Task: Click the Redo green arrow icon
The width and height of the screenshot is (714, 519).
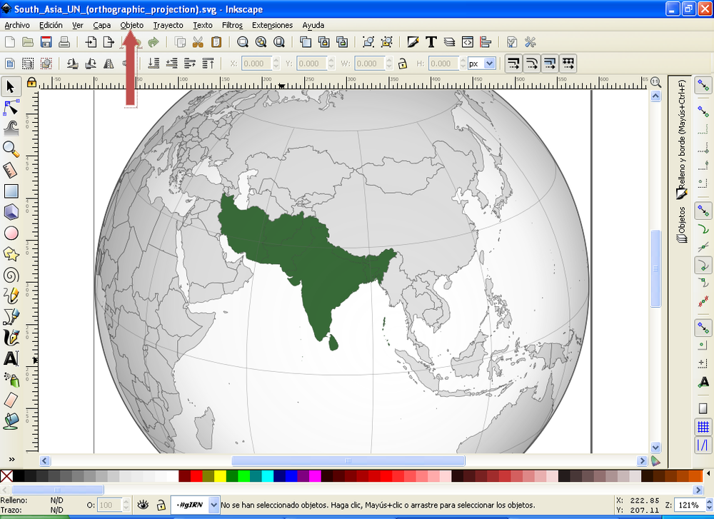Action: [x=154, y=42]
